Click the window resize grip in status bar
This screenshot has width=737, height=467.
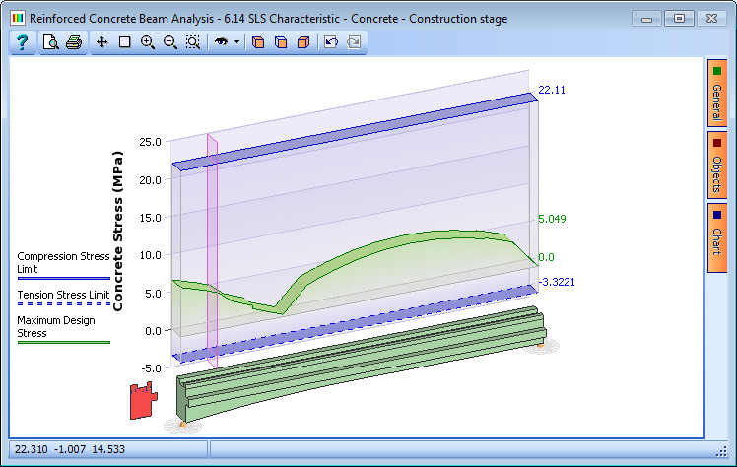pos(721,451)
